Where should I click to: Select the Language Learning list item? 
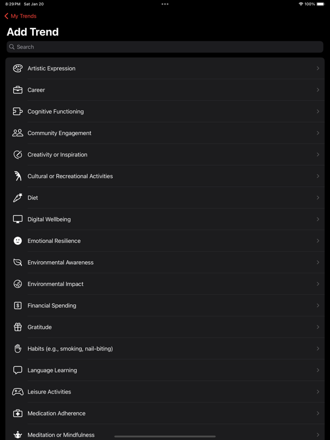(x=165, y=371)
